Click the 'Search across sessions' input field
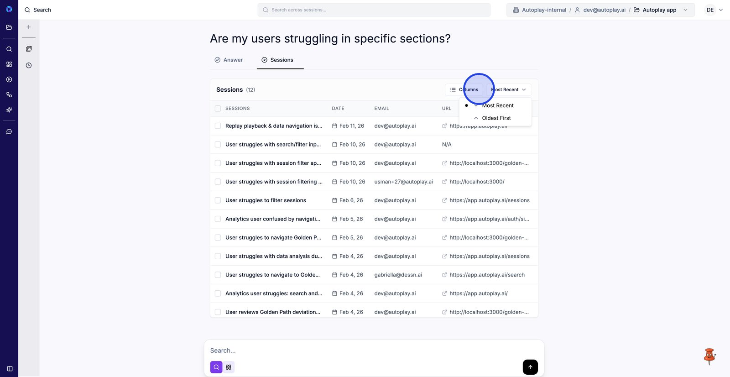Screen dimensions: 730x377 374,10
